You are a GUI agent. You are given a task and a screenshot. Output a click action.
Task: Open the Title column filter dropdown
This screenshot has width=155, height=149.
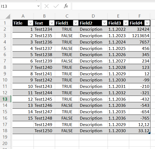point(30,23)
